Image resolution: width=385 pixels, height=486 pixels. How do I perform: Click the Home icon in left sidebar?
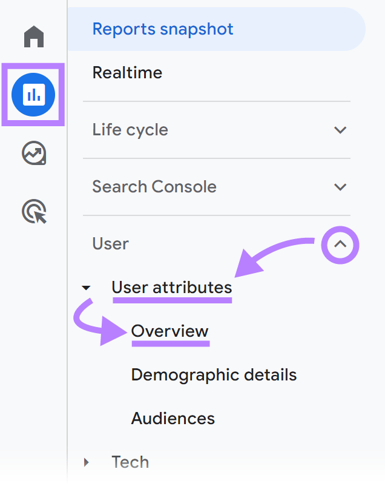33,36
